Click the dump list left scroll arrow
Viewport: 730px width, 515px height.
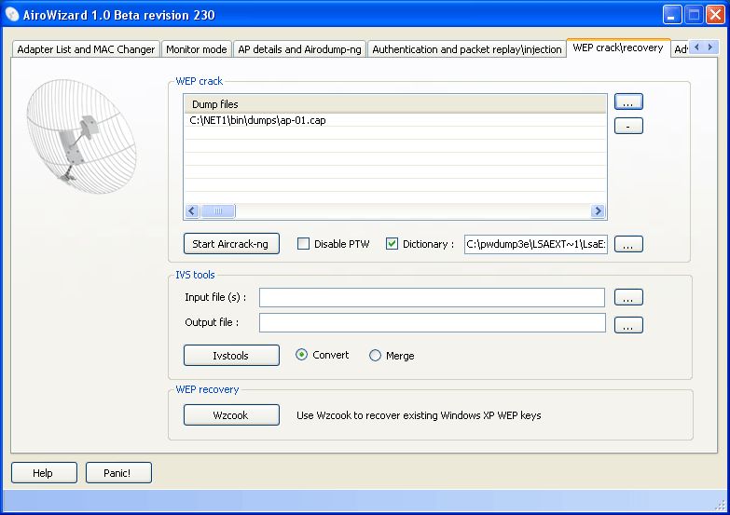(x=192, y=211)
